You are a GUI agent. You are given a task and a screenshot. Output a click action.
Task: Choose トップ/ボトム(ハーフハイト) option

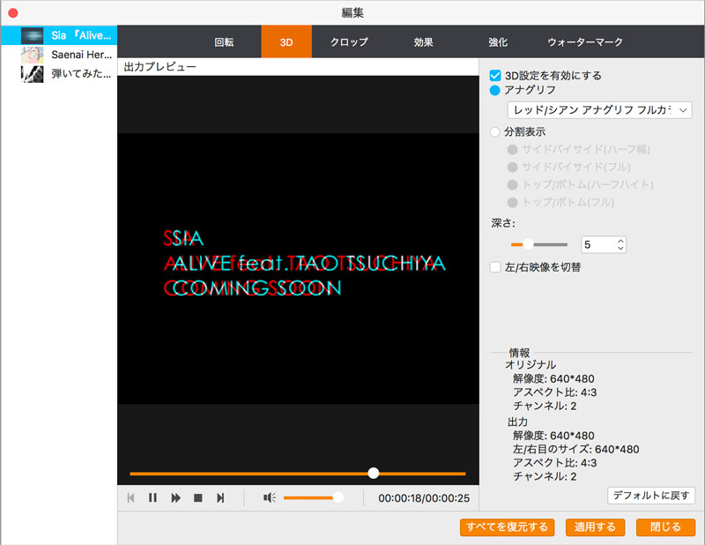coord(512,184)
